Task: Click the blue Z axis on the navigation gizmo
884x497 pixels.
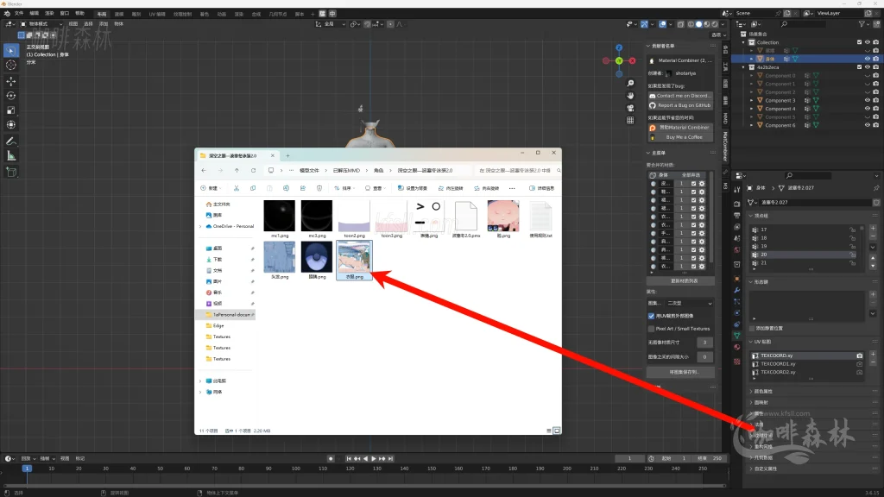Action: [x=619, y=48]
